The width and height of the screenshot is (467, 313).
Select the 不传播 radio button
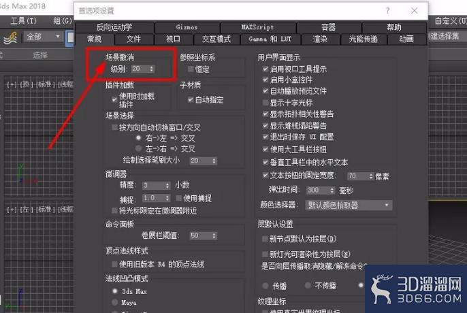click(x=308, y=285)
